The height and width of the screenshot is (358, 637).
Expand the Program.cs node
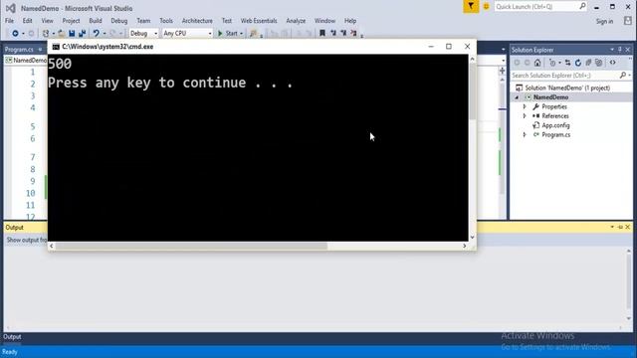coord(525,135)
